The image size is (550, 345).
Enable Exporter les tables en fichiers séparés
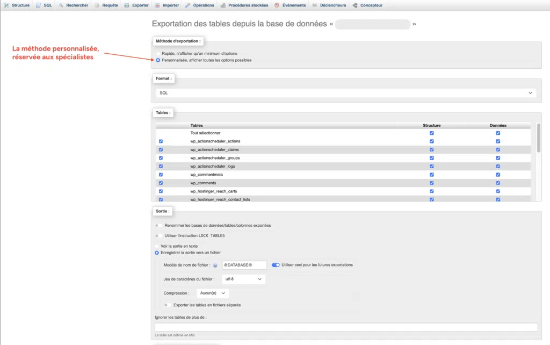tap(168, 305)
